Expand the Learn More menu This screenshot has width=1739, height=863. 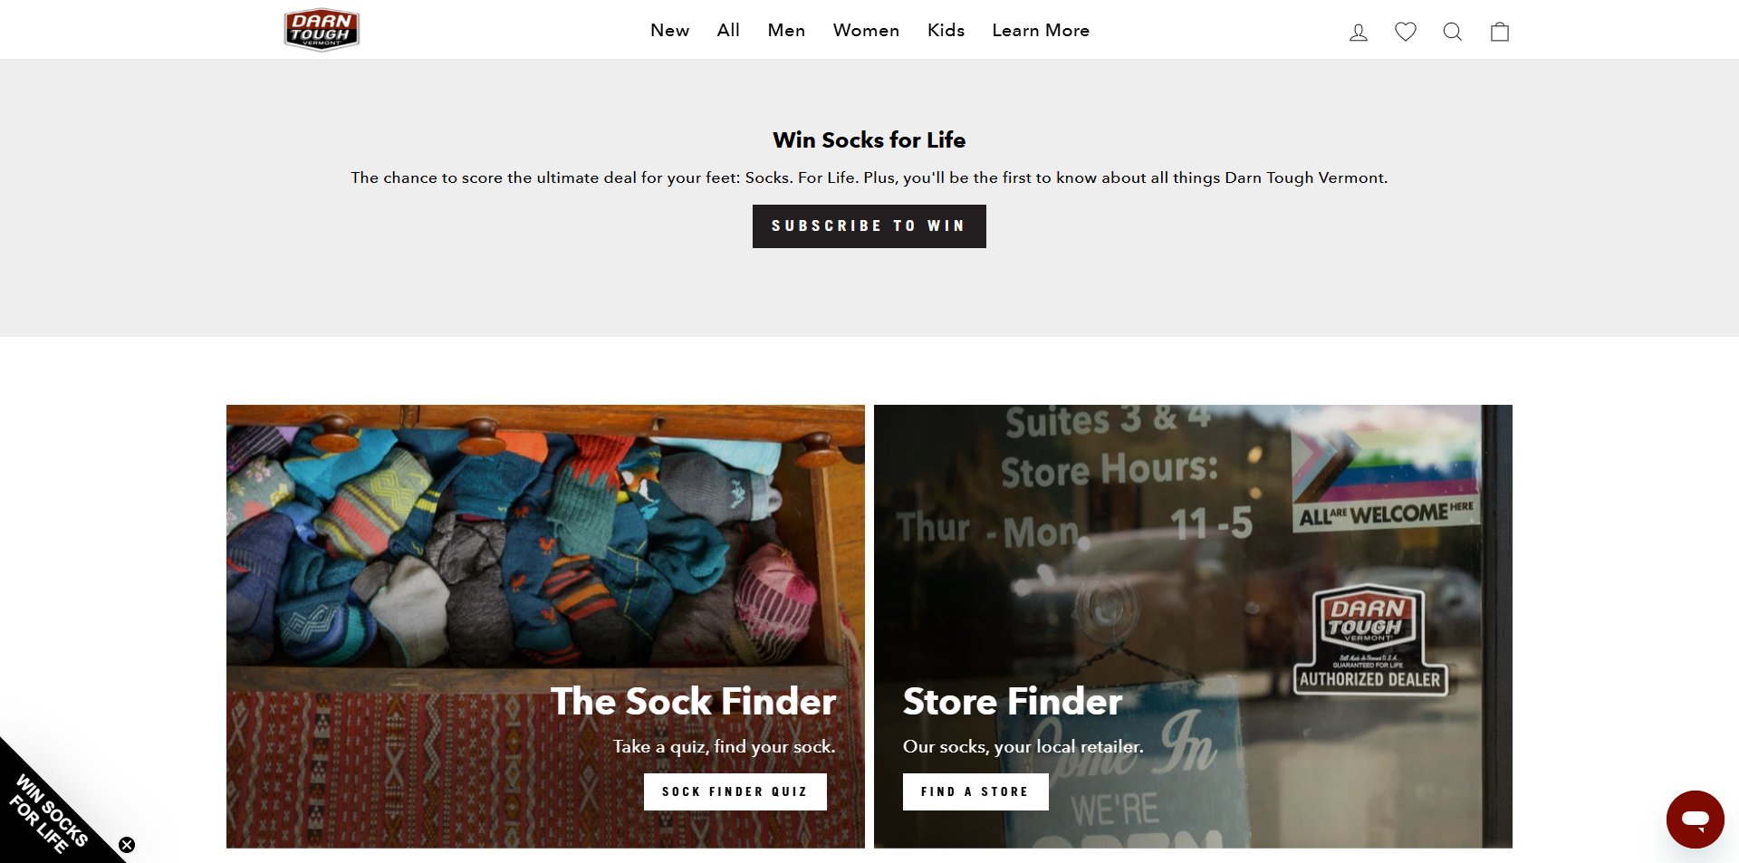click(1041, 30)
